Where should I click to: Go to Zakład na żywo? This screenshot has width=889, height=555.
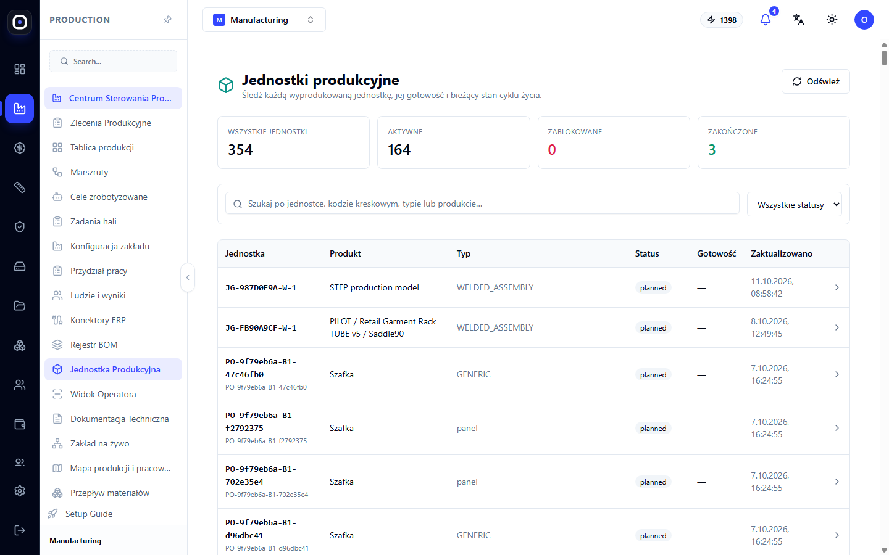[113, 443]
